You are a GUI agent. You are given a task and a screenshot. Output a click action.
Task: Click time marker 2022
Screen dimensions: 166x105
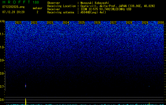pos(34,23)
